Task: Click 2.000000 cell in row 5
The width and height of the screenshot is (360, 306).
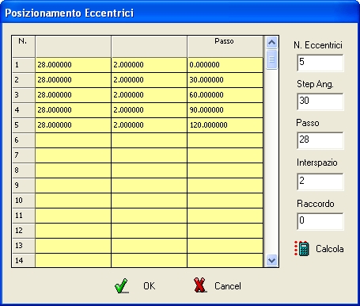Action: coord(149,125)
